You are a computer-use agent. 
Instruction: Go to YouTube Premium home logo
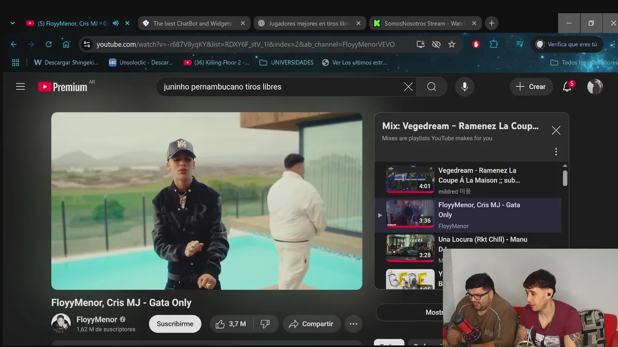(63, 87)
